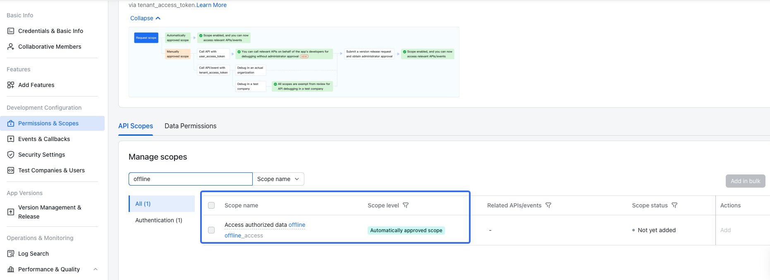770x280 pixels.
Task: Open the Scope name search-type dropdown
Action: point(278,179)
